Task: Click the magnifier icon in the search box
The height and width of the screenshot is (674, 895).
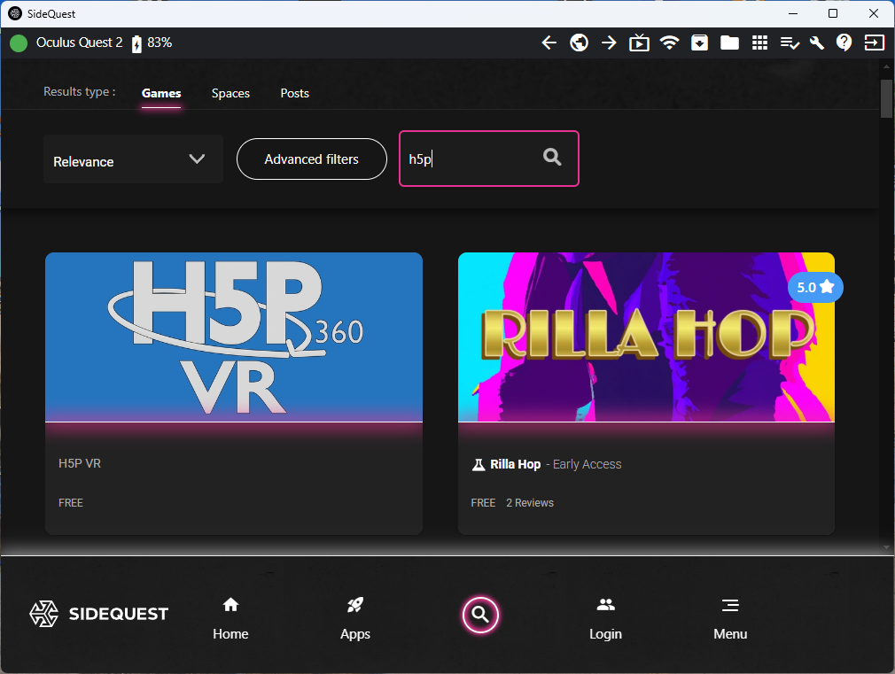Action: click(552, 158)
